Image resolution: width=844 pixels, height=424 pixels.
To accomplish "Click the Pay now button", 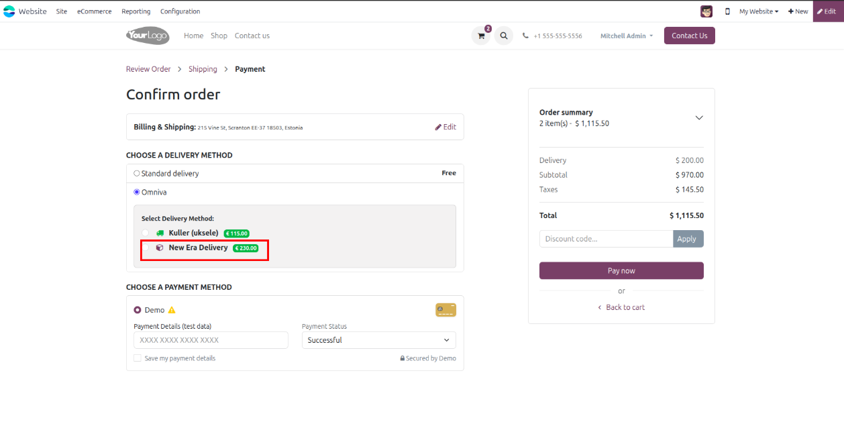I will [x=621, y=270].
